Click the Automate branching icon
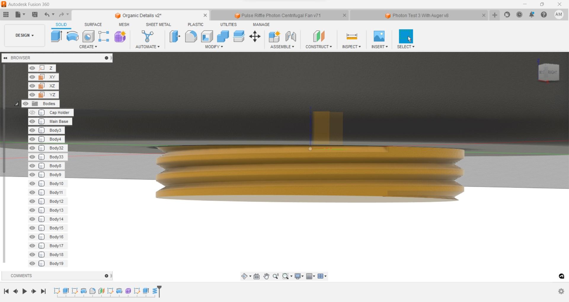Viewport: 569px width, 302px height. click(x=147, y=36)
